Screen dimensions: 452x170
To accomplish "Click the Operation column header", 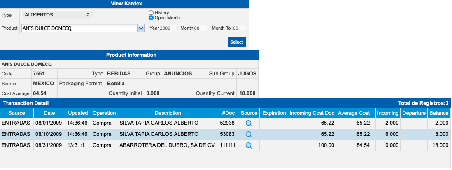I will [x=104, y=113].
